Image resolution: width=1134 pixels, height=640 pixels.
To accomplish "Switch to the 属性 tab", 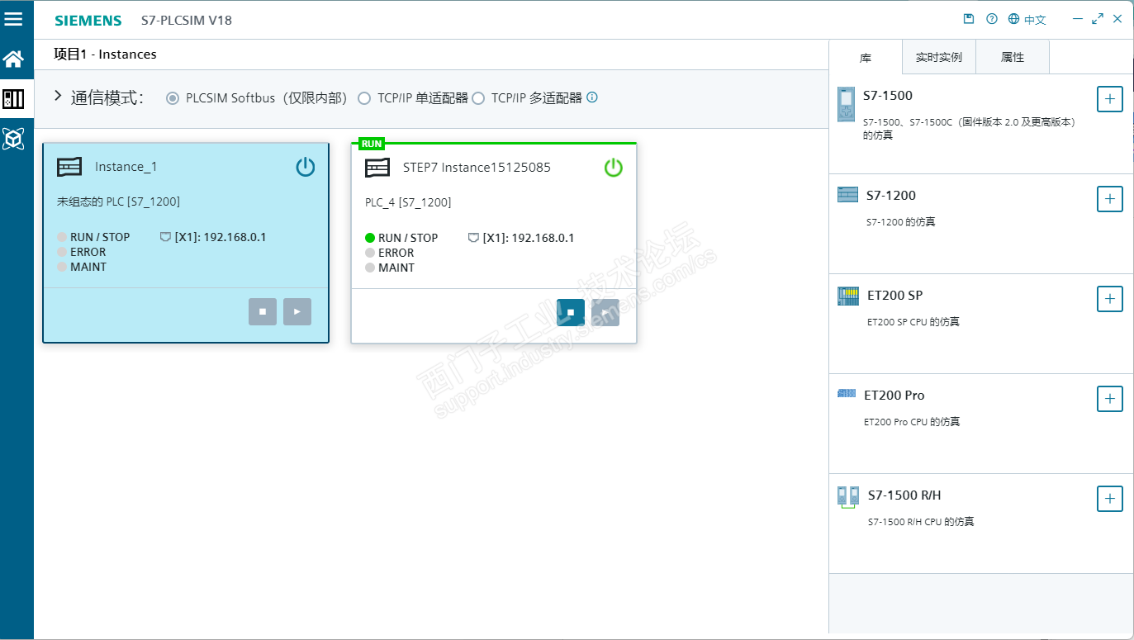I will click(1013, 58).
